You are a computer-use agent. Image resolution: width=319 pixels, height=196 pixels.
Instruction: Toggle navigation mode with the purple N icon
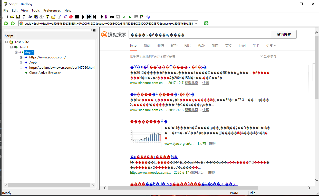[106, 17]
